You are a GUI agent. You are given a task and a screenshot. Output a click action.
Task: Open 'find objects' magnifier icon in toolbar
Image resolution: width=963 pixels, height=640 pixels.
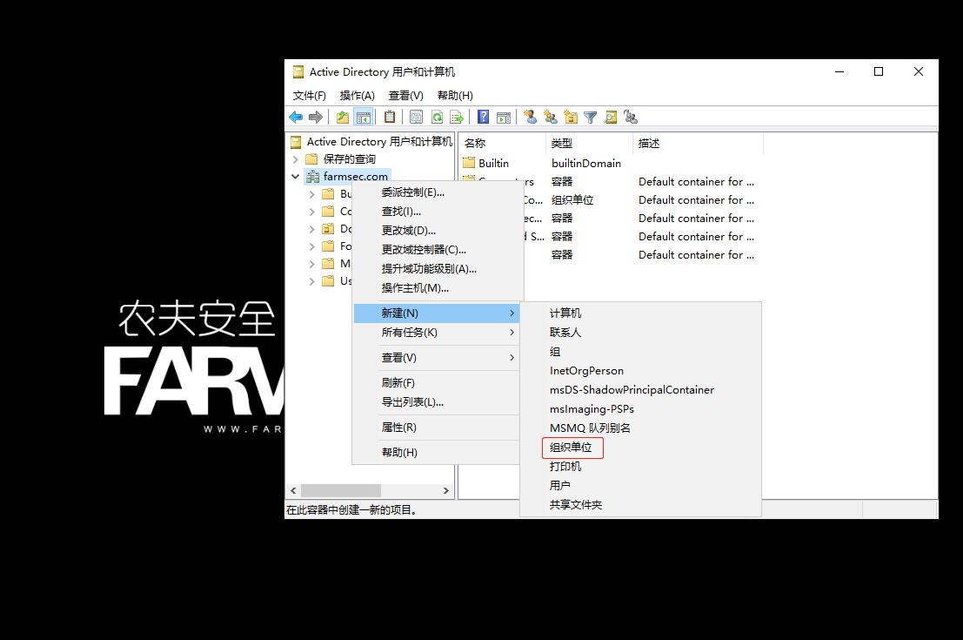(610, 117)
